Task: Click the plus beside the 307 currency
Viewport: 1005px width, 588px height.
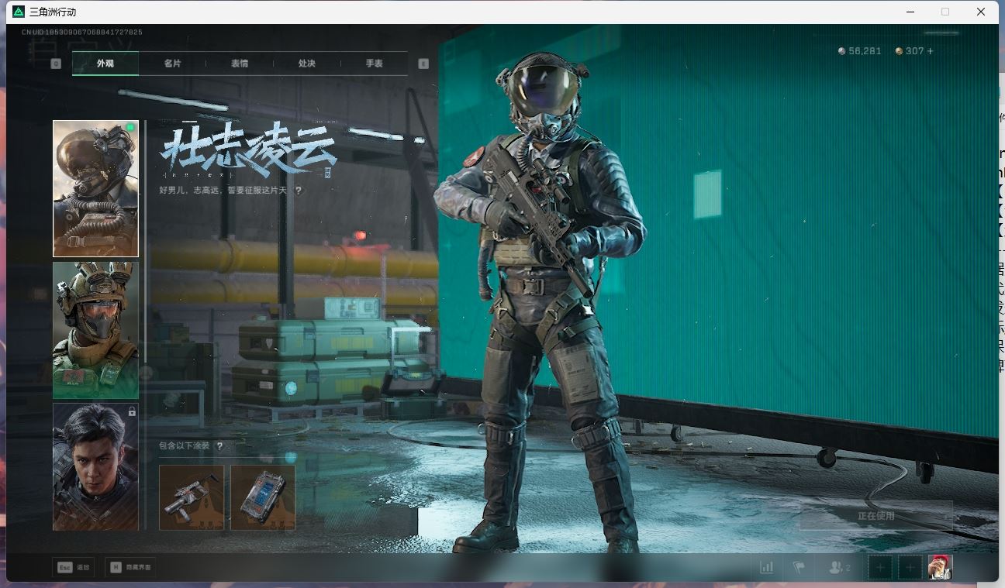Action: point(930,51)
